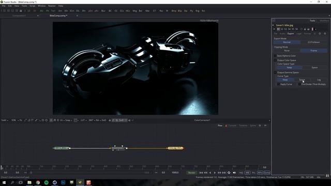Open the Tools menu
Screen dimensions: 331x186
coord(24,6)
